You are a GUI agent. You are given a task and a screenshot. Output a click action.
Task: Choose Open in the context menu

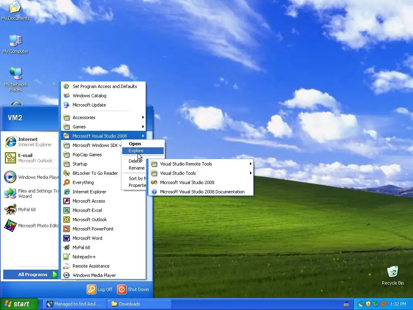(x=143, y=144)
